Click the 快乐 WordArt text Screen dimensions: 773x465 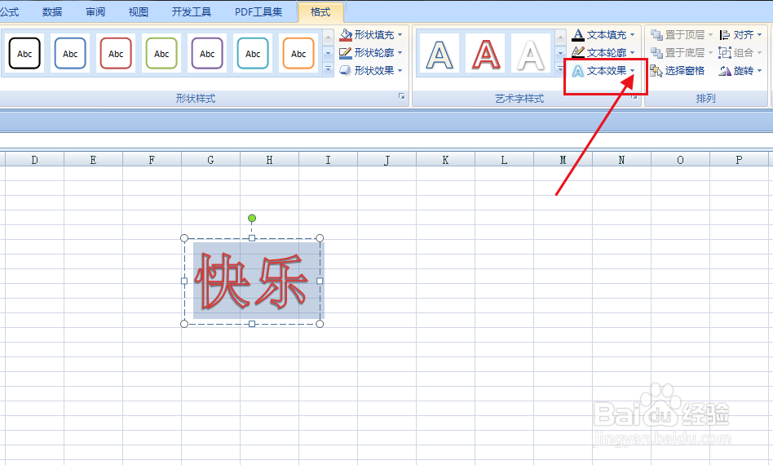coord(251,281)
